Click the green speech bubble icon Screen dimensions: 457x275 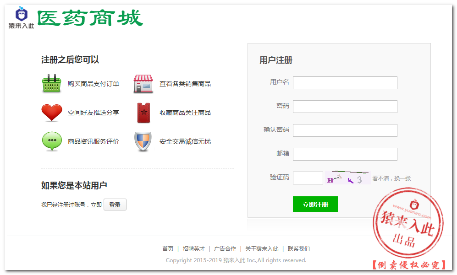[x=51, y=141]
